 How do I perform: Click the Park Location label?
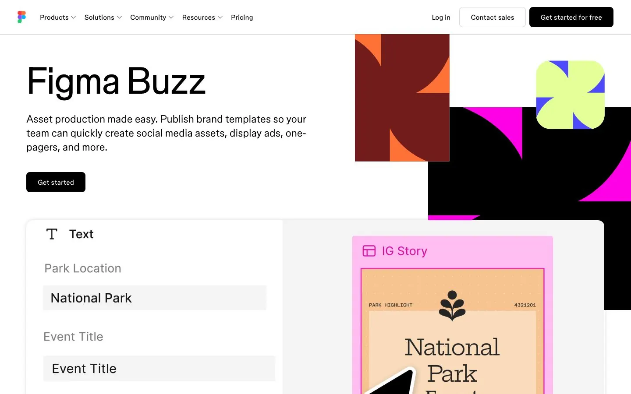[83, 268]
